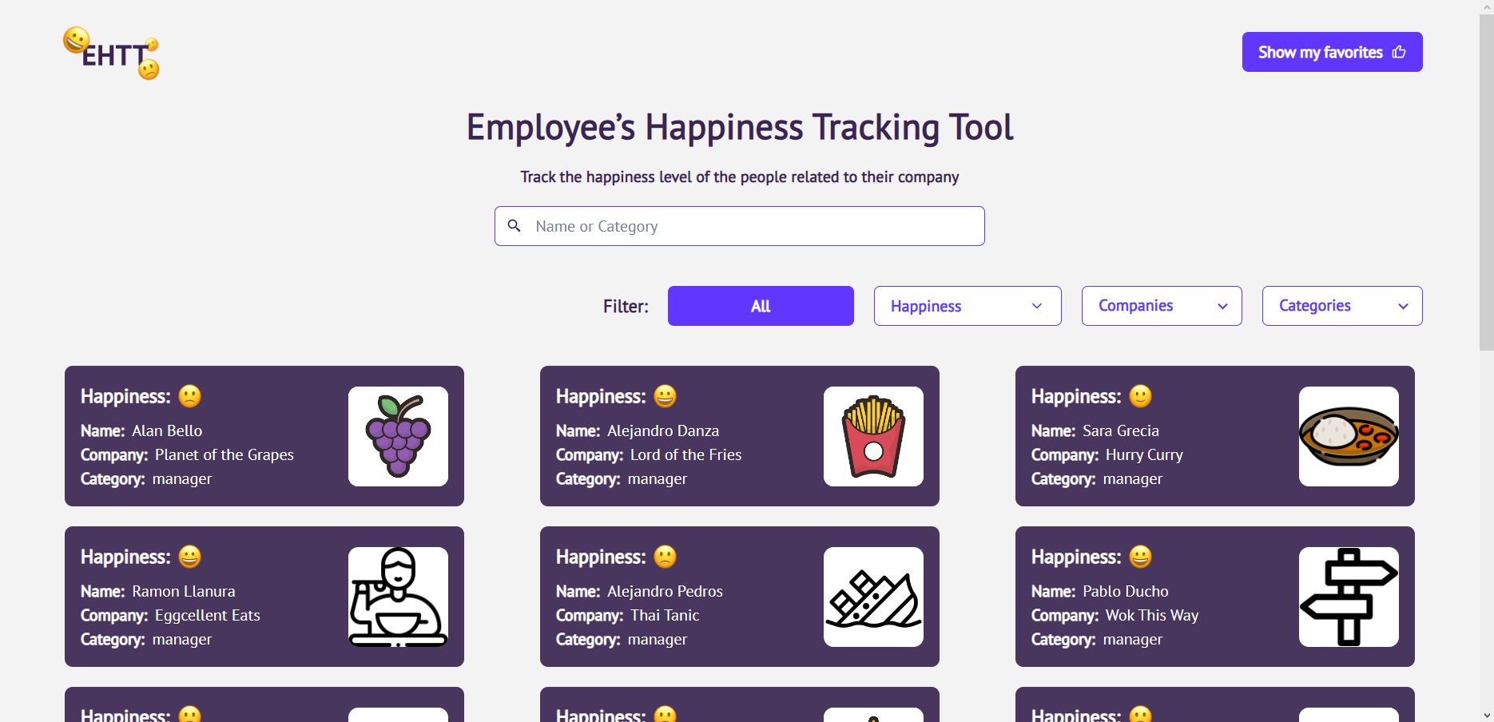Click company Lord of the Fries
This screenshot has width=1494, height=722.
tap(686, 454)
